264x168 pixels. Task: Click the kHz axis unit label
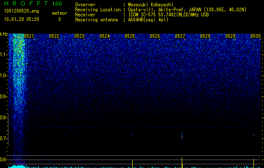(4, 34)
